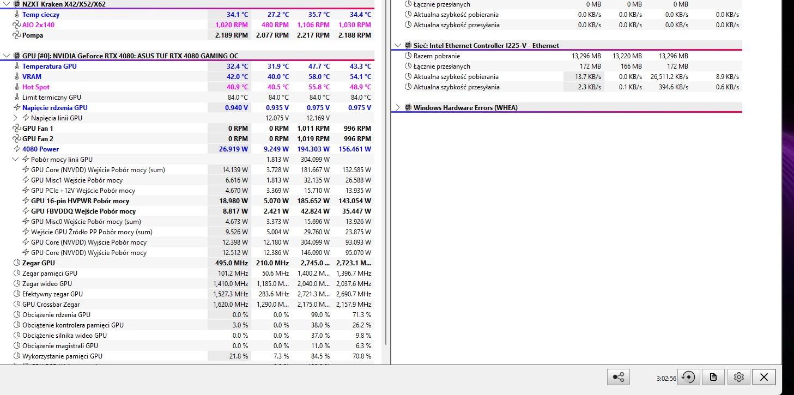Select the Wejście GPU Źródło PP Pobór mocy row
Image resolution: width=794 pixels, height=395 pixels.
pos(92,232)
